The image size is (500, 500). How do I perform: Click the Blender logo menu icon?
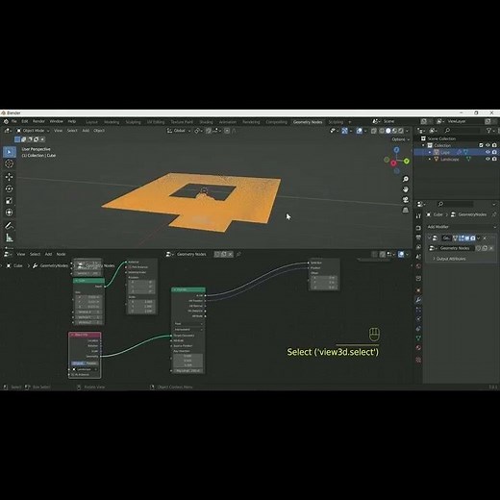coord(6,121)
